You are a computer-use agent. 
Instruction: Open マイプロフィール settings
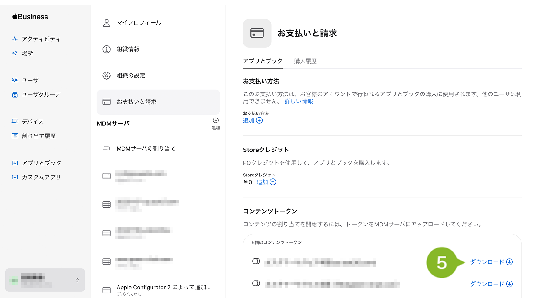139,23
